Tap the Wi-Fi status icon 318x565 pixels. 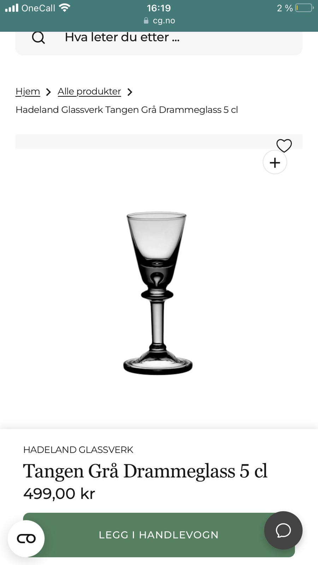(x=65, y=8)
